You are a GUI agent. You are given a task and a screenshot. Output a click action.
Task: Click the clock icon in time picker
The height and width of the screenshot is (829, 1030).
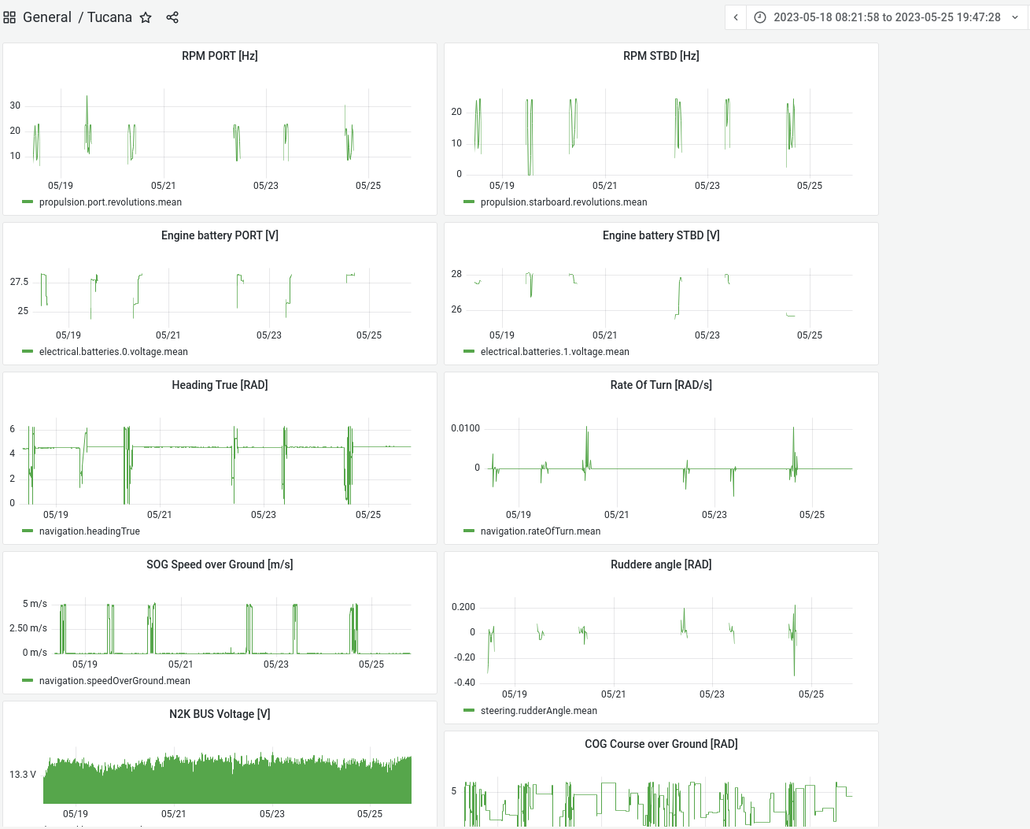(760, 17)
